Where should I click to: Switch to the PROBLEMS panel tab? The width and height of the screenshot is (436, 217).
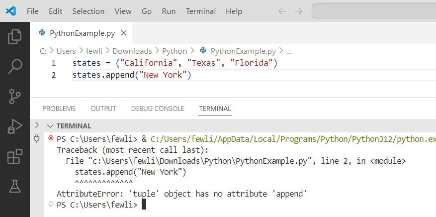click(x=59, y=108)
